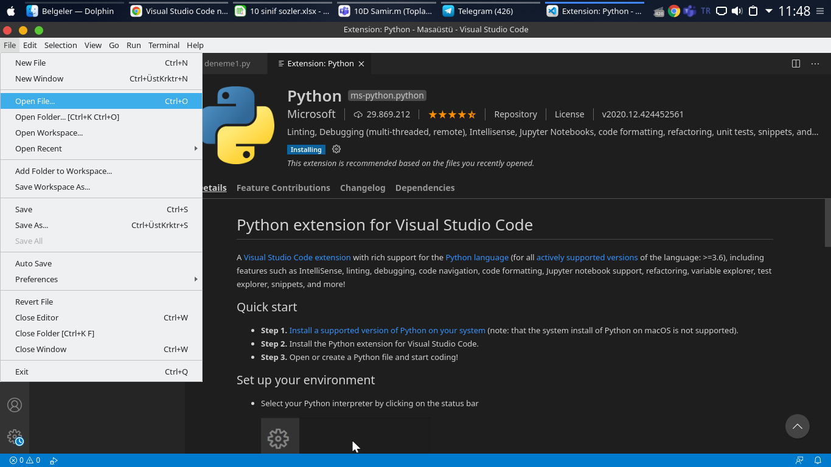Open the Feature Contributions tab
The width and height of the screenshot is (831, 467).
[x=283, y=188]
